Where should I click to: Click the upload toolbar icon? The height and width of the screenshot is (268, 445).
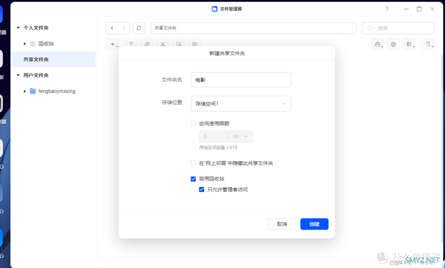[131, 44]
